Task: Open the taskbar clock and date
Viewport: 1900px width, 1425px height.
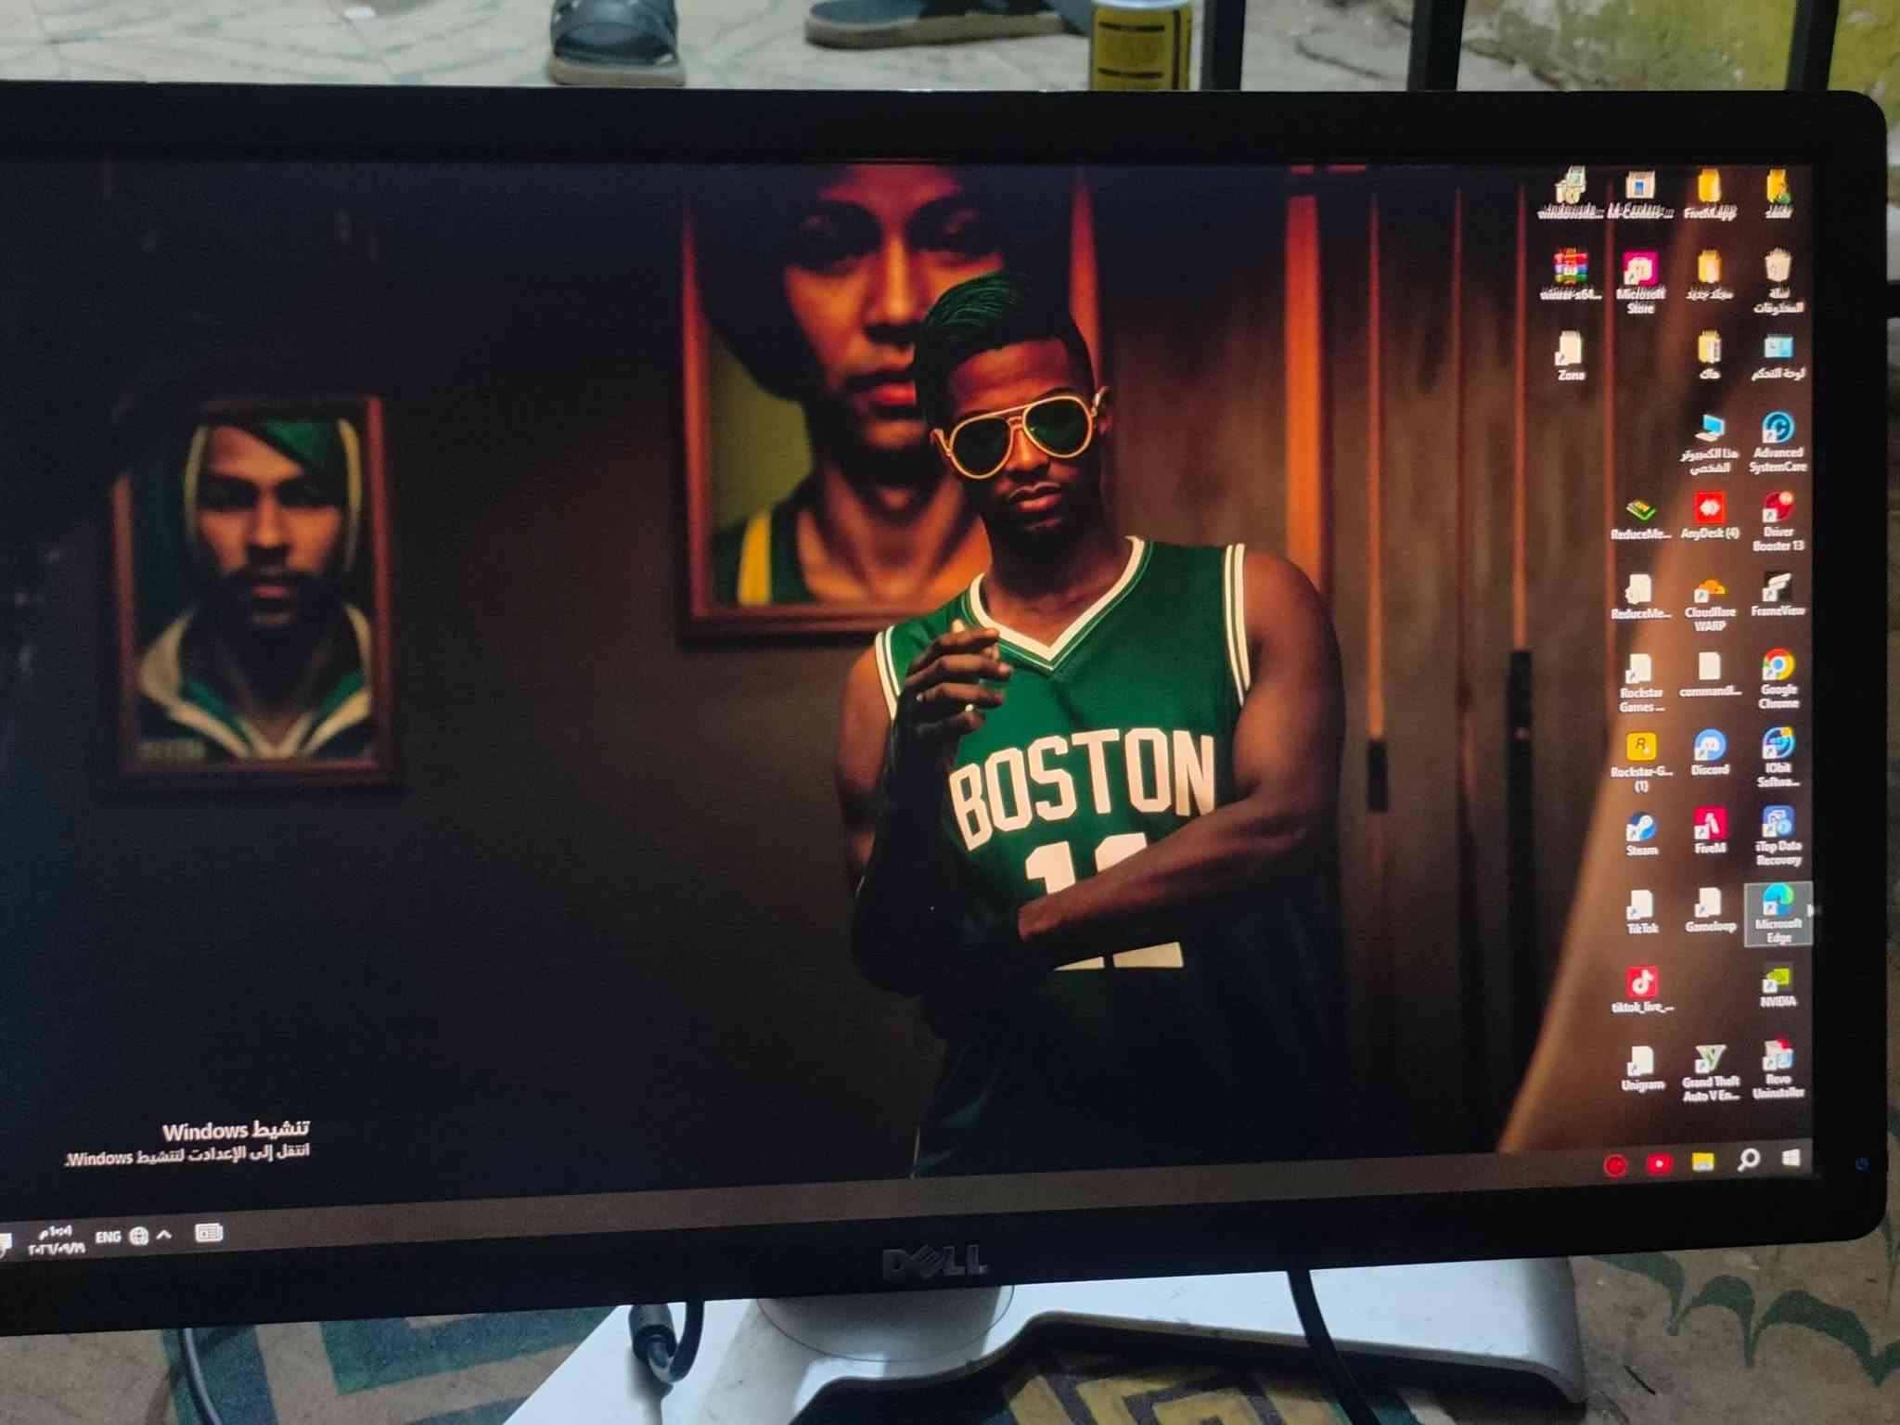Action: pos(56,1239)
